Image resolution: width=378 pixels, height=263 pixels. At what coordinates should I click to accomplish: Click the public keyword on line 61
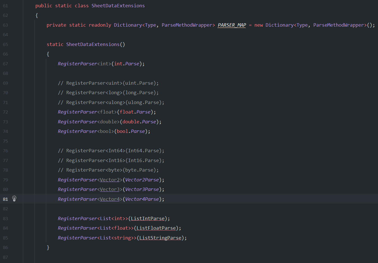pos(44,6)
